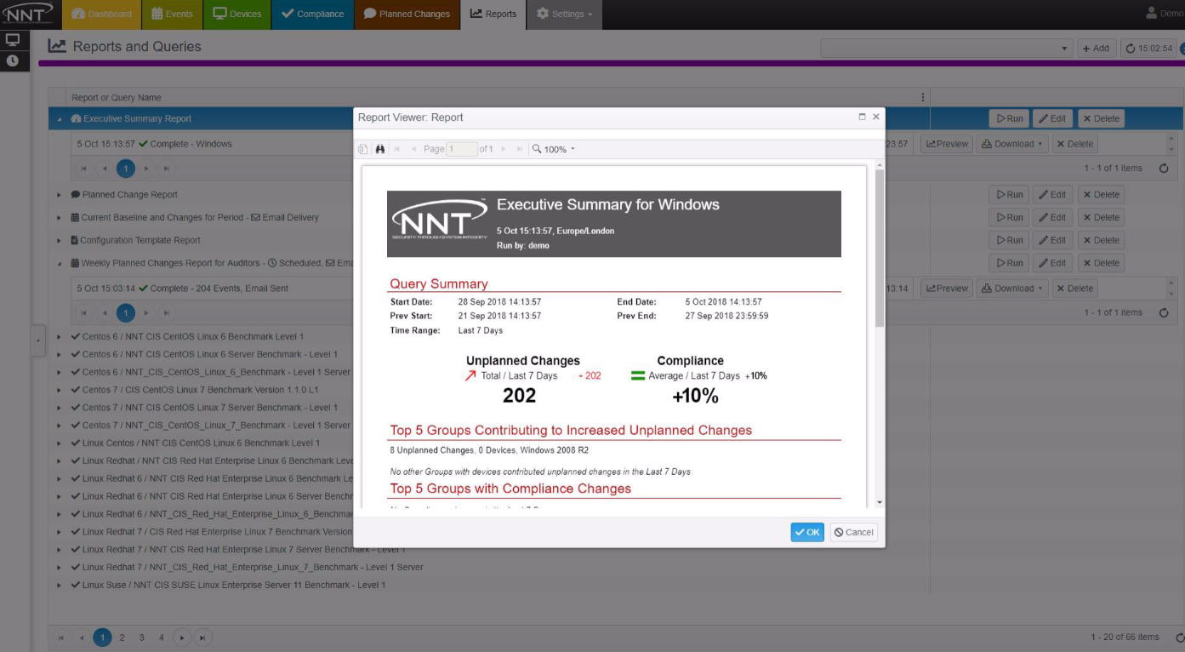Delete the 5 Oct 15:03:14 result
Screen dimensions: 1185x652
coord(1075,289)
